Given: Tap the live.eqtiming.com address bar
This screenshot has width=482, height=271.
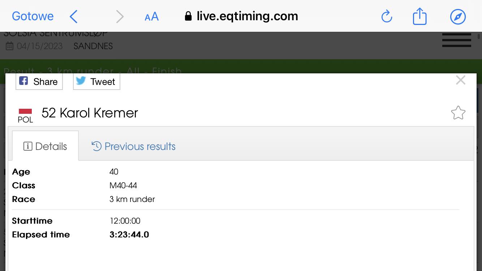Looking at the screenshot, I should [241, 16].
